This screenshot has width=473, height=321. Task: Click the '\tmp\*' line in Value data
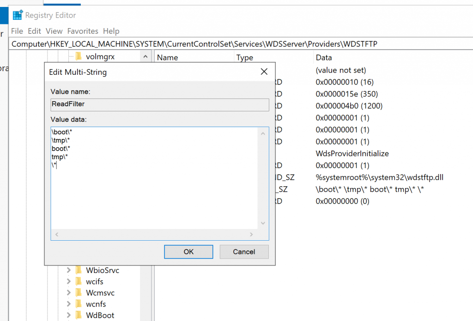pos(61,140)
